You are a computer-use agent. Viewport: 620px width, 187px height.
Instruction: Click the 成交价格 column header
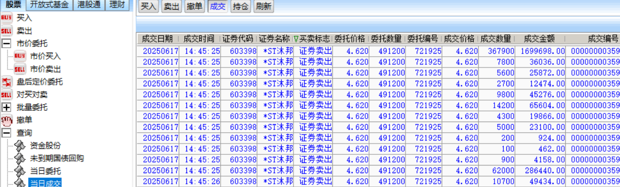point(460,39)
